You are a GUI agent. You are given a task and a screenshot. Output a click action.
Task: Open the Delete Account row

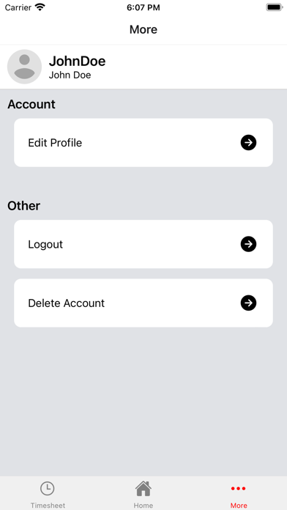[x=143, y=303]
